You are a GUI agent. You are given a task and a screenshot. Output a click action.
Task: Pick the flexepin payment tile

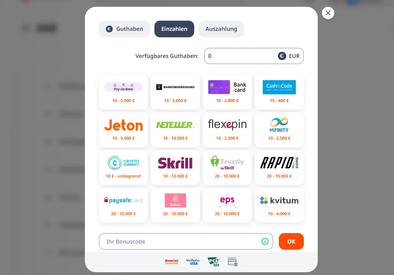227,130
